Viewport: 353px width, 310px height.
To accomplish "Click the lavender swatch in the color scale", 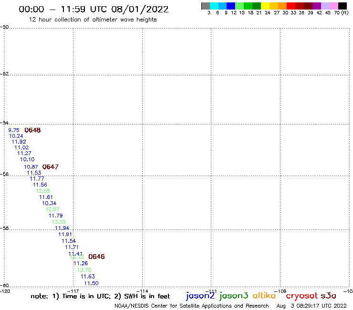I will click(x=325, y=6).
